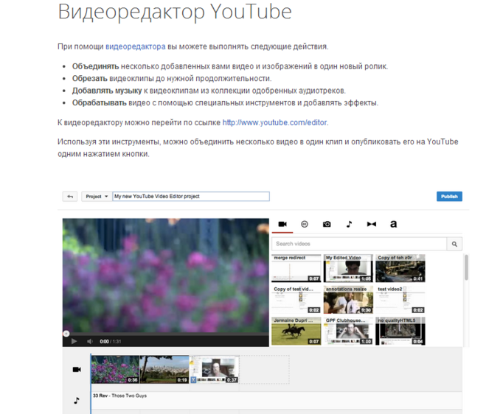
Task: Click the search magnifier button
Action: 454,244
